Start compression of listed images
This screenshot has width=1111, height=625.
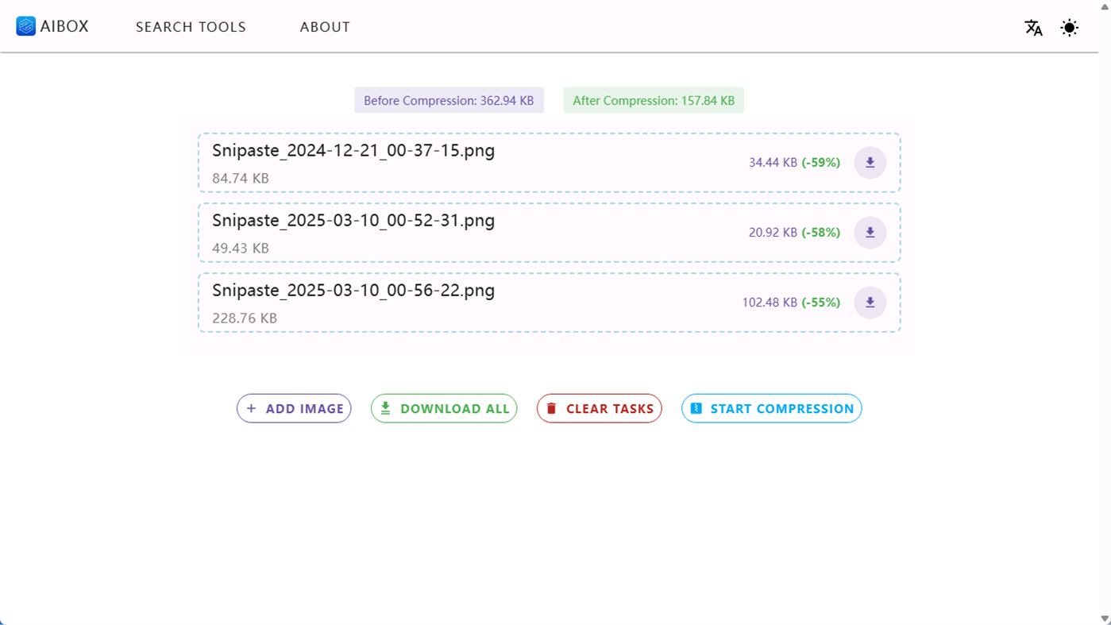(x=772, y=408)
